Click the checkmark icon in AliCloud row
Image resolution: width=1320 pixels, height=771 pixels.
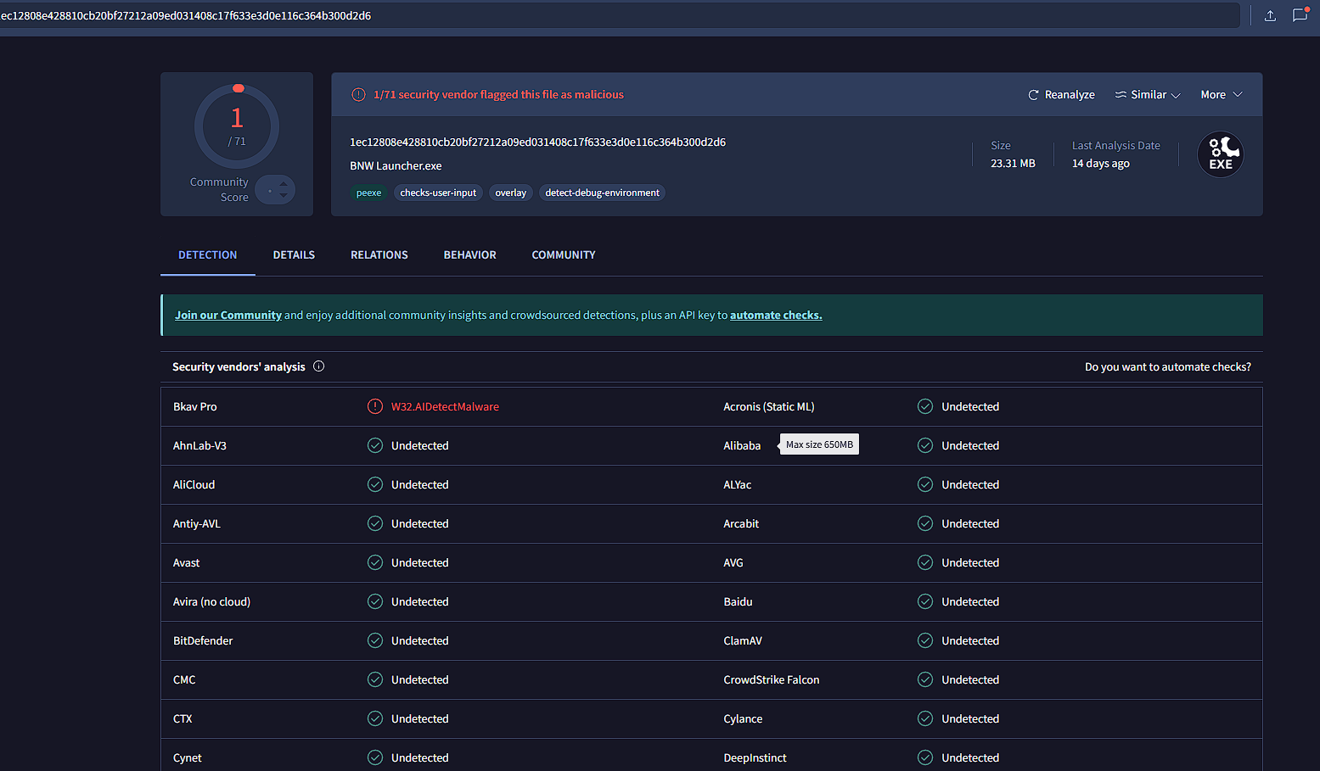coord(375,484)
